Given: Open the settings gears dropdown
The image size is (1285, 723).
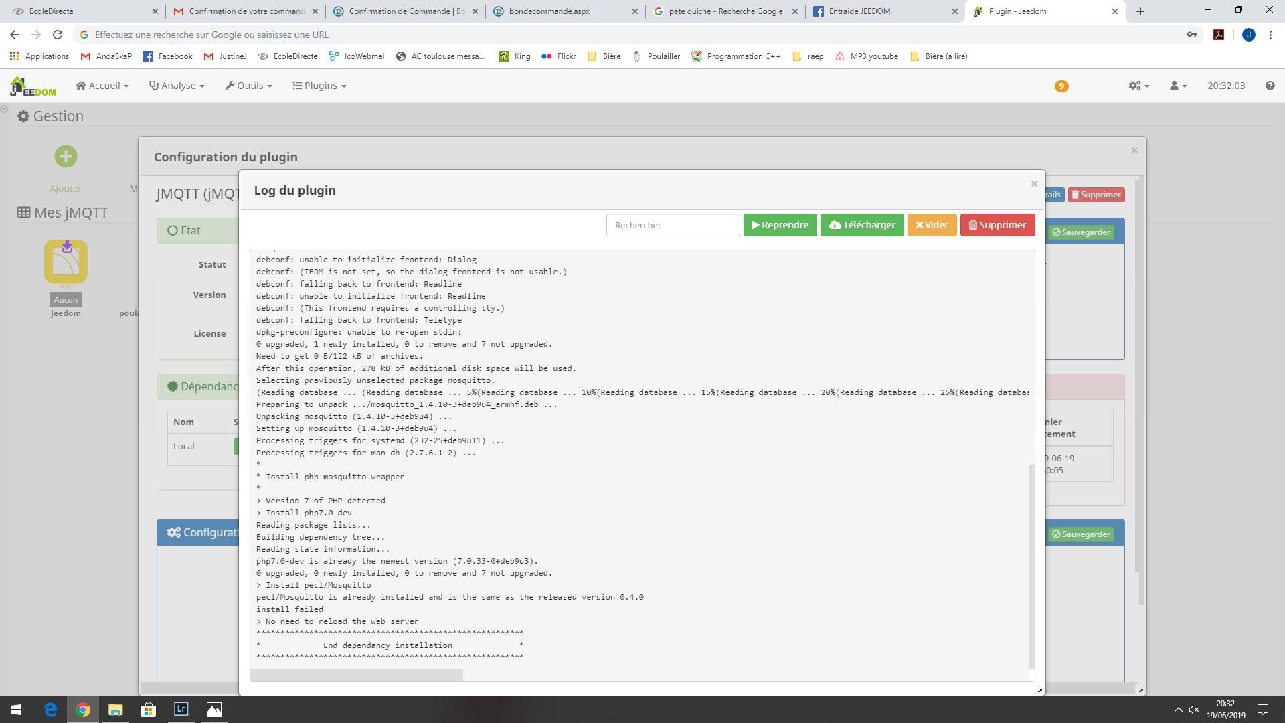Looking at the screenshot, I should [x=1138, y=86].
